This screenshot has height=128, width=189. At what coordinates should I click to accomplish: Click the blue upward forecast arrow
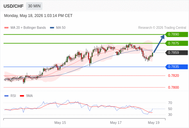click(159, 44)
